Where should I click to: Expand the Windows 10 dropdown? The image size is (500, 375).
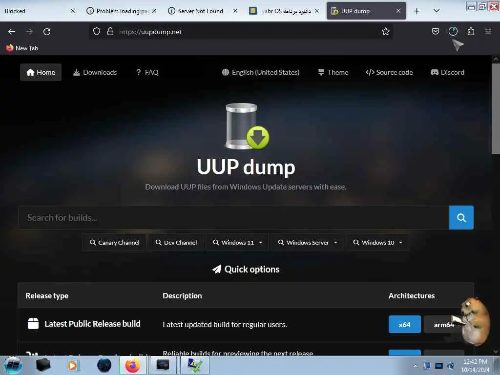coord(377,243)
